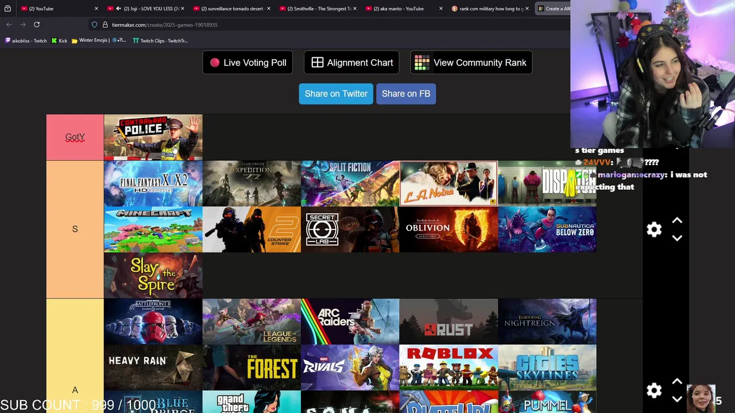The height and width of the screenshot is (413, 735).
Task: Select the Rust tile
Action: (x=448, y=321)
